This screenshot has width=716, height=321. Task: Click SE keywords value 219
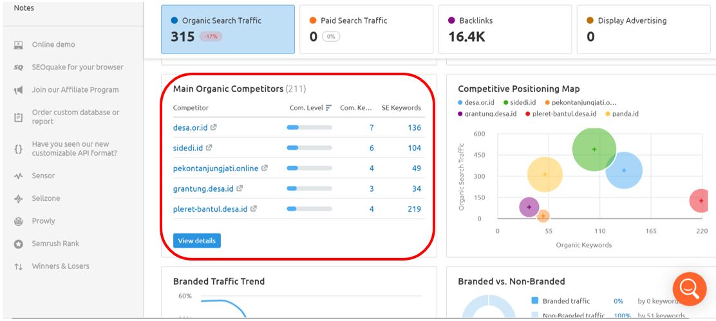415,209
